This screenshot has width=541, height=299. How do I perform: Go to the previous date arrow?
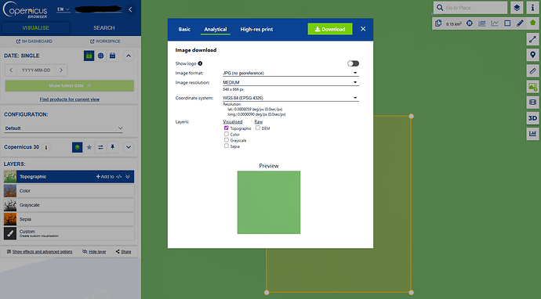[11, 70]
